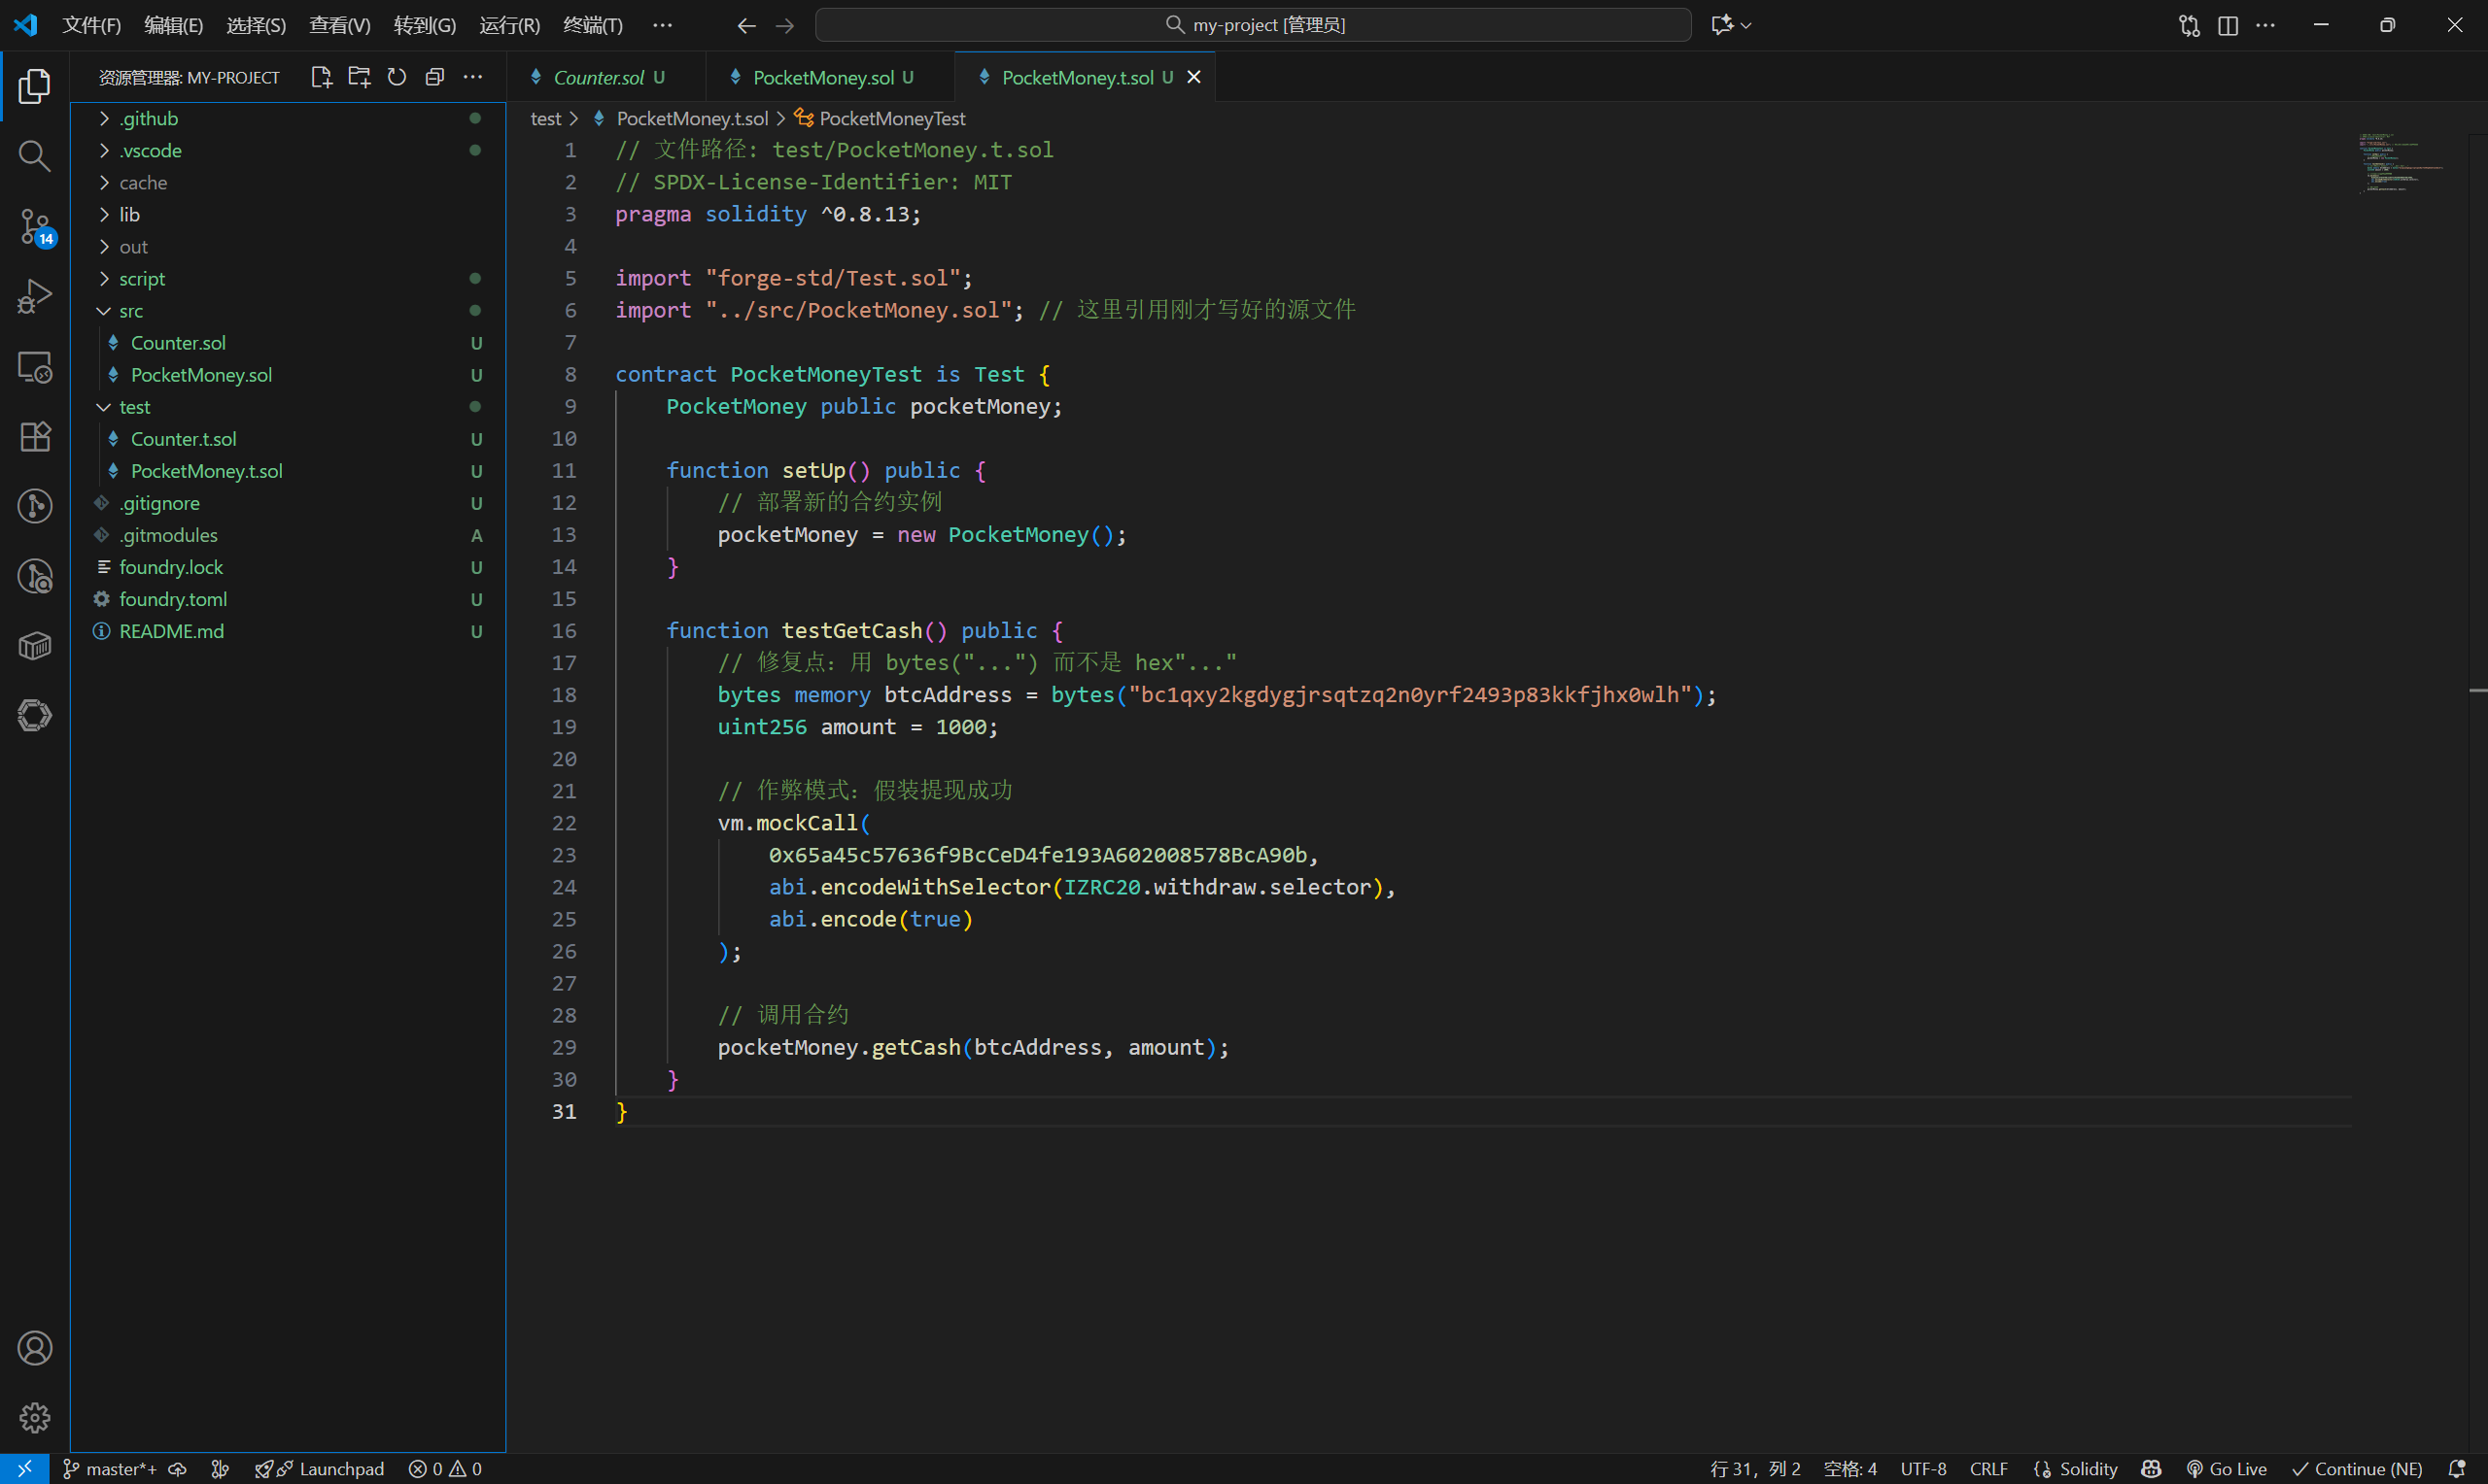Viewport: 2488px width, 1484px height.
Task: Collapse the src folder
Action: coord(287,310)
